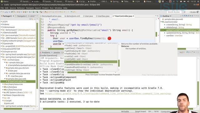The image size is (200, 113).
Task: Switch to the Scala perspective button
Action: click(x=194, y=12)
